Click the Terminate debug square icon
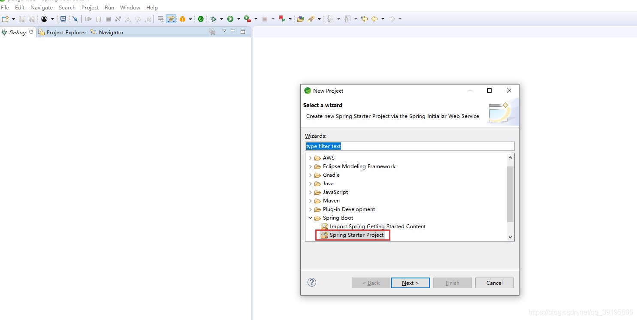This screenshot has width=637, height=320. click(108, 19)
